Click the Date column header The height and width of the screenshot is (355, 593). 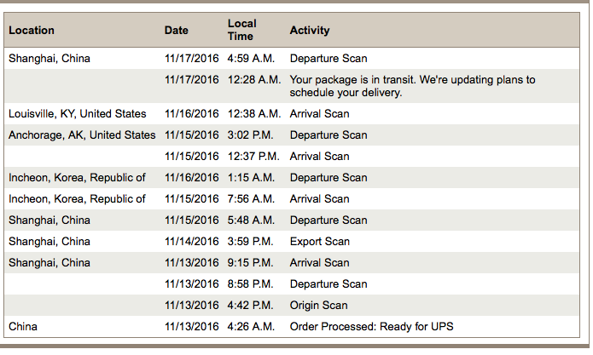pyautogui.click(x=177, y=30)
